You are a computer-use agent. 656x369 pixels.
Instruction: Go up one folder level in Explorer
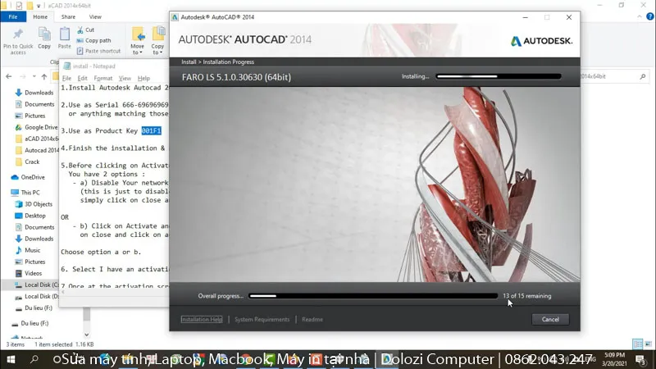(x=44, y=76)
